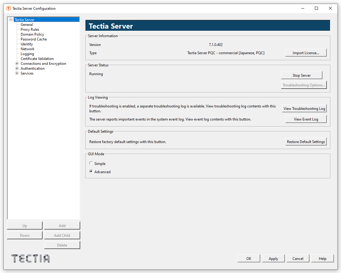The width and height of the screenshot is (341, 273).
Task: Open the General settings page
Action: 27,25
